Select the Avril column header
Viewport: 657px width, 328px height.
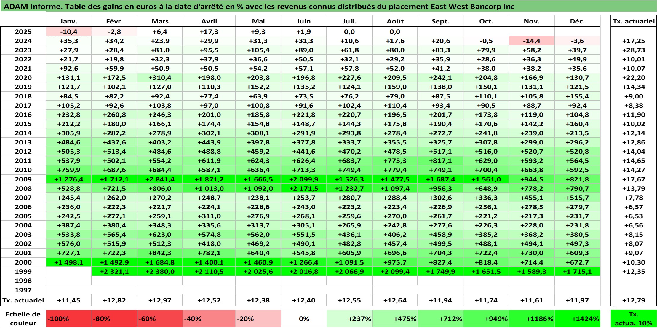209,21
